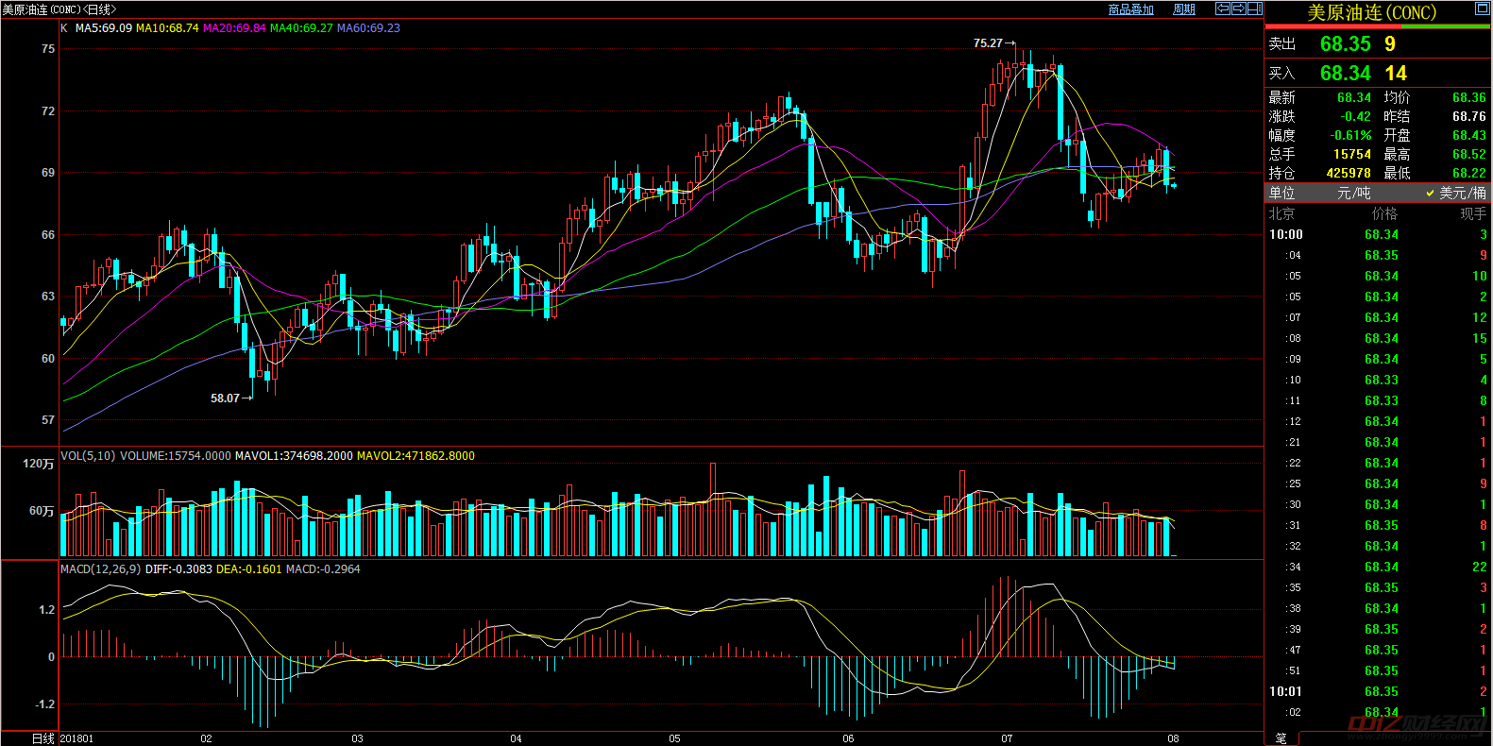Toggle the side panel layout icon
Screen dimensions: 1493x746
1255,8
